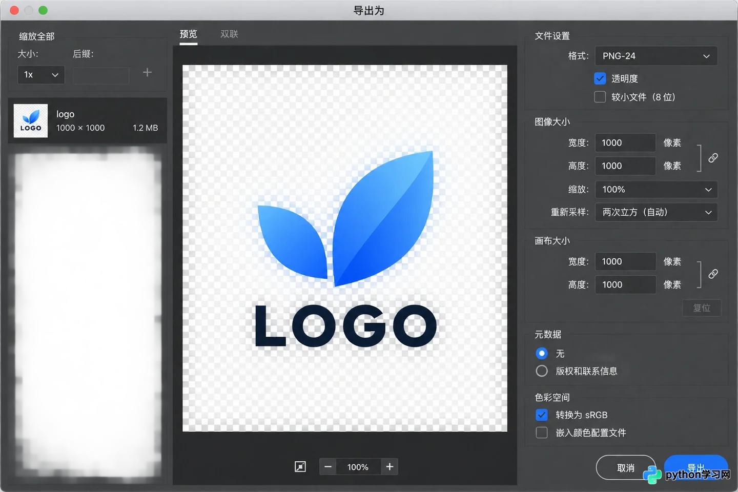Click the image size 宽度 field
Screen dimensions: 738x492
625,143
